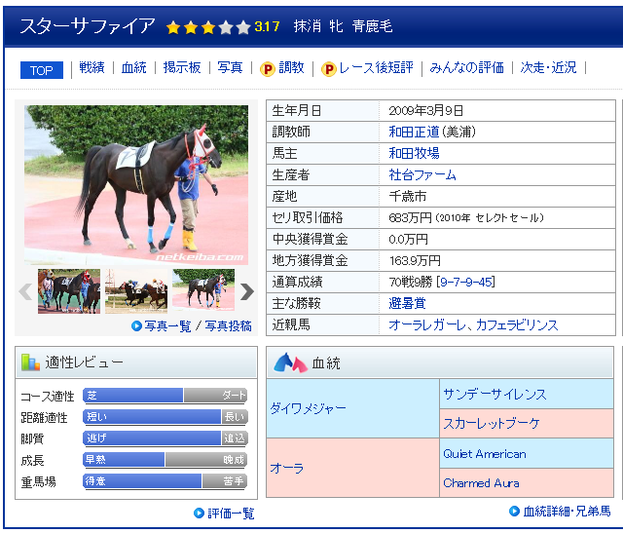
Task: Select the first photo thumbnail with two horses
Action: click(69, 291)
